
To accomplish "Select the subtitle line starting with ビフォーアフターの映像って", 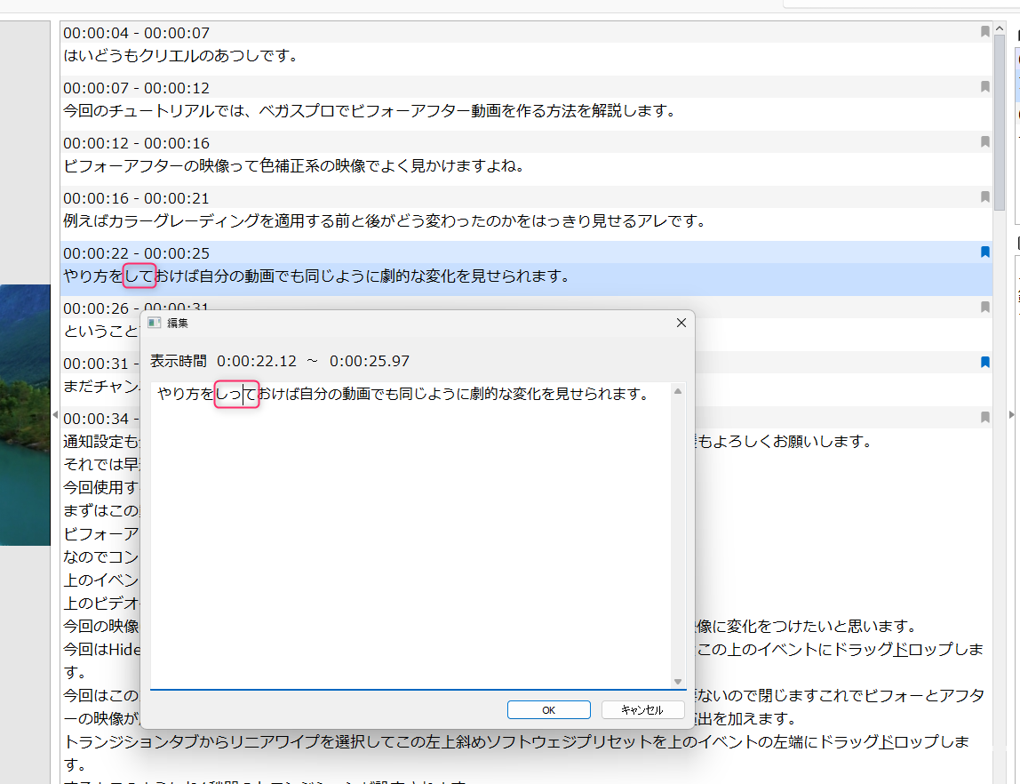I will tap(294, 166).
